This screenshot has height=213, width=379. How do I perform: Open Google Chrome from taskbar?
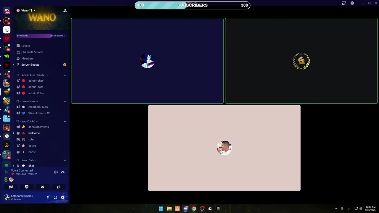click(194, 209)
